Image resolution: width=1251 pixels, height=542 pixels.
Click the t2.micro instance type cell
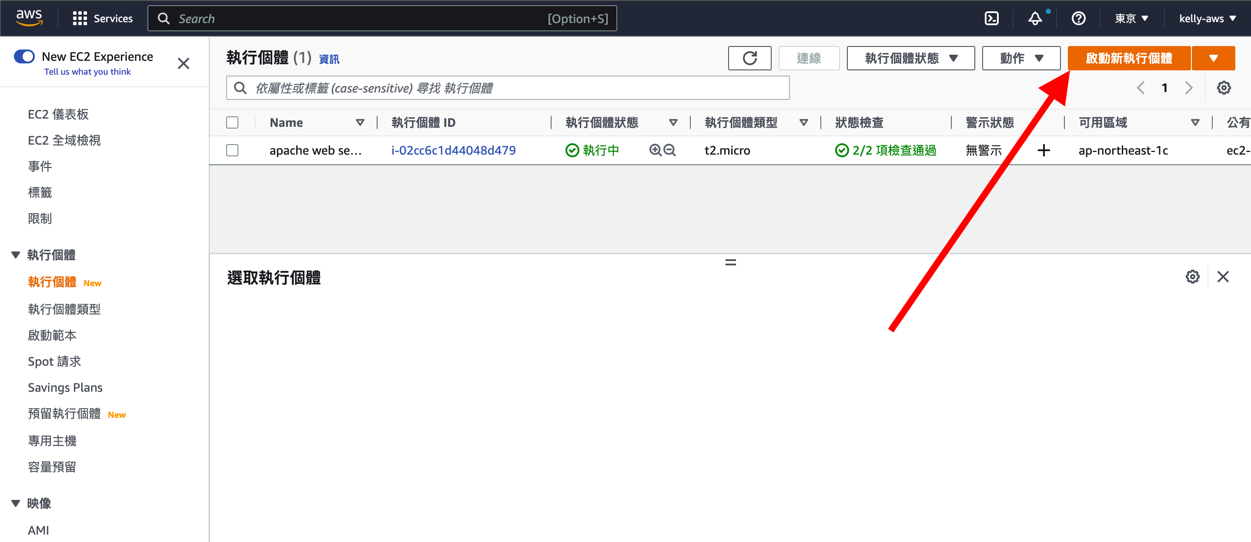(727, 150)
